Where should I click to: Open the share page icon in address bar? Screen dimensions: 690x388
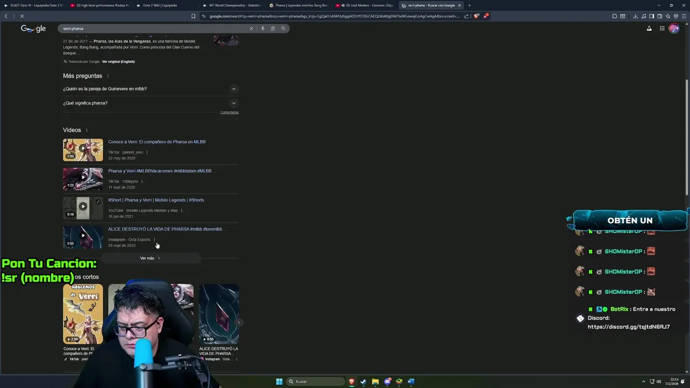pos(466,16)
